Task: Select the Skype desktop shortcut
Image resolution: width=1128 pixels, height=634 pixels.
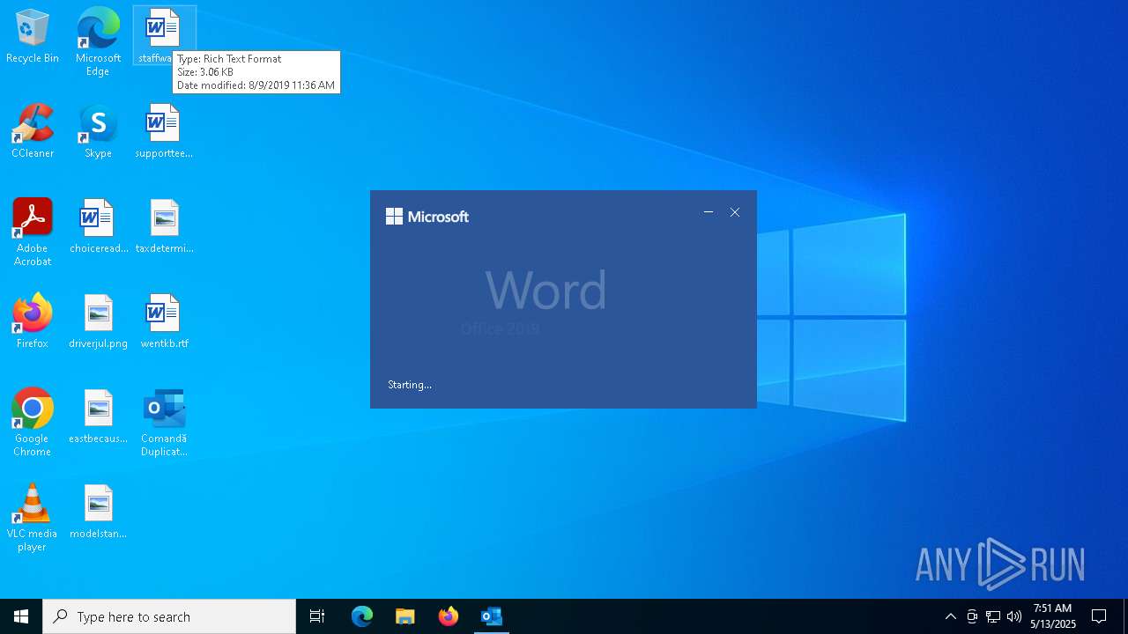Action: point(98,131)
